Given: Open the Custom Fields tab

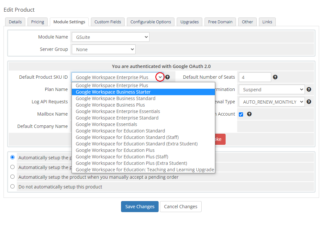Looking at the screenshot, I should click(108, 22).
